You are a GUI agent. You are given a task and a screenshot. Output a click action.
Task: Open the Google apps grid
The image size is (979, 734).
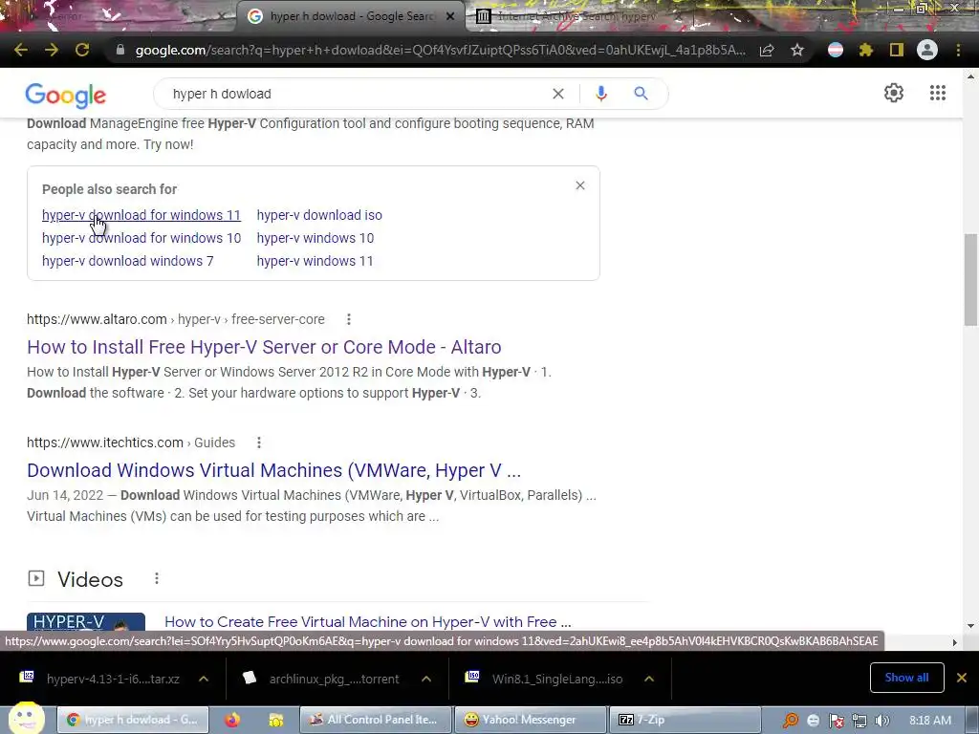[x=938, y=93]
